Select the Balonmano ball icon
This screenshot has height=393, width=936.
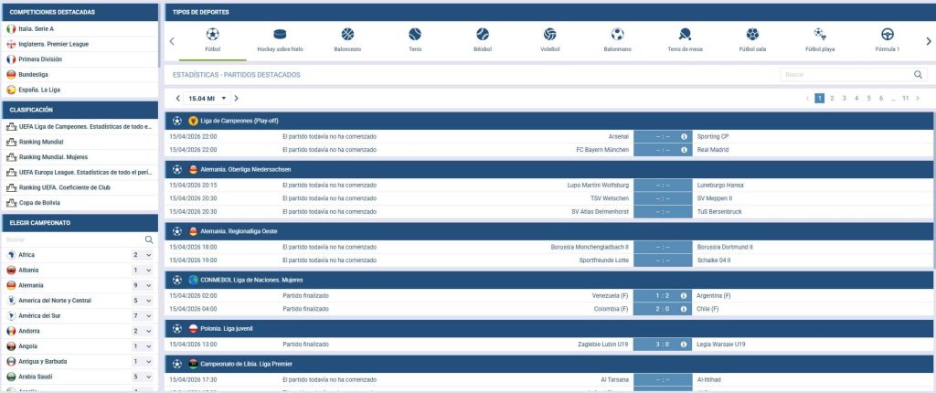tap(617, 34)
